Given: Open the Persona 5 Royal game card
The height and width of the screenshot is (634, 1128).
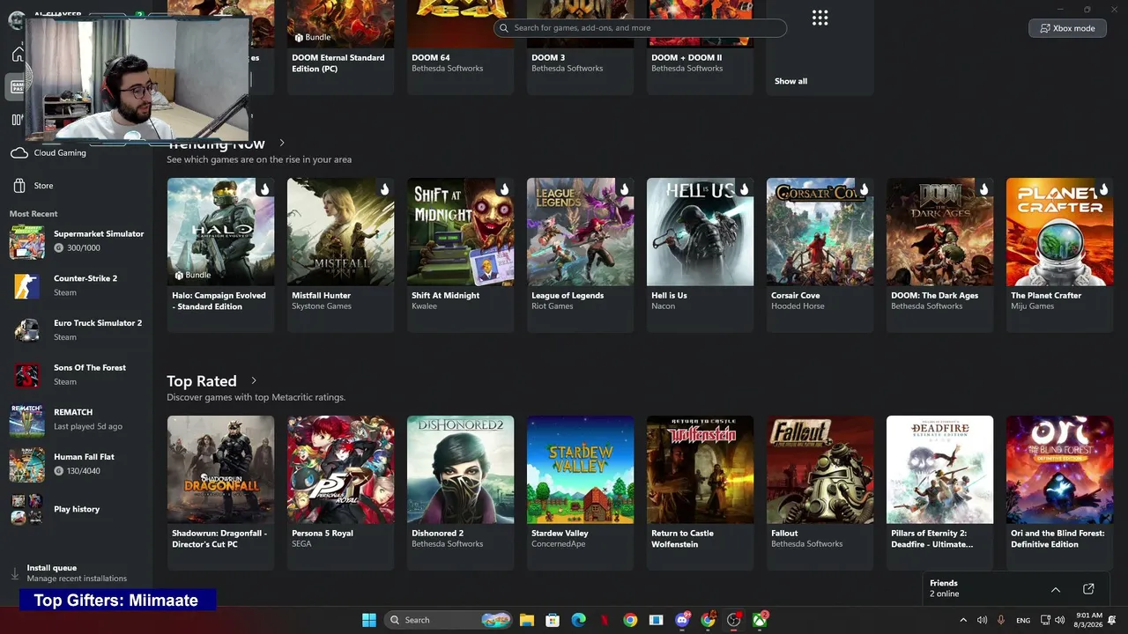Looking at the screenshot, I should tap(340, 493).
